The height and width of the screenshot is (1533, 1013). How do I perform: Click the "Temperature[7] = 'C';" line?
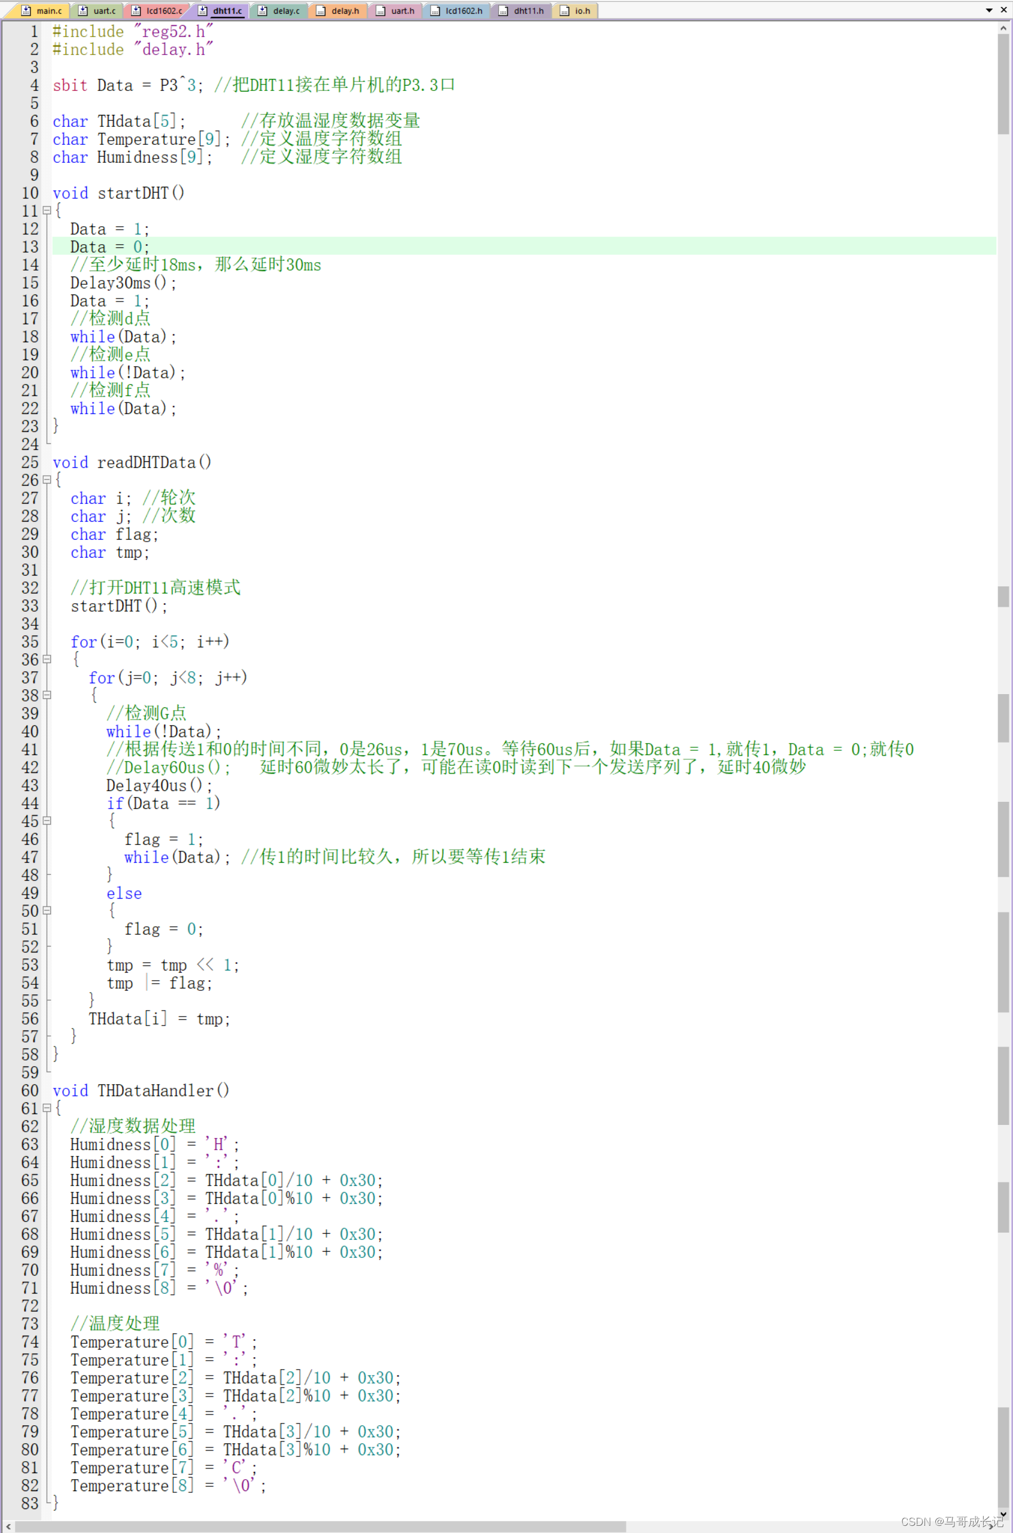tap(163, 1468)
